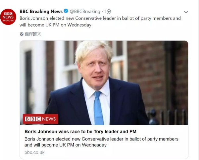The height and width of the screenshot is (160, 199).
Task: Click the blond hair in the card photo
Action: [94, 50]
